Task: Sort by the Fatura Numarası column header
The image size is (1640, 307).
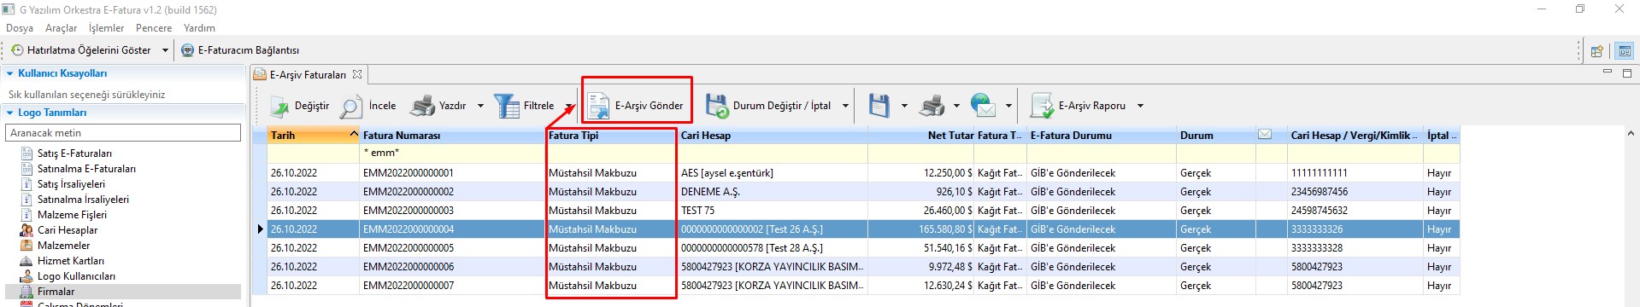Action: [453, 136]
